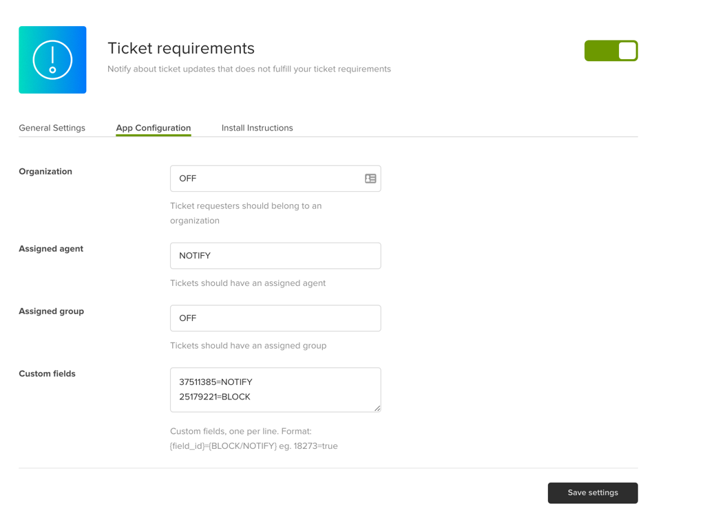The width and height of the screenshot is (705, 528).
Task: Click the resize handle of Custom fields textarea
Action: [x=377, y=408]
